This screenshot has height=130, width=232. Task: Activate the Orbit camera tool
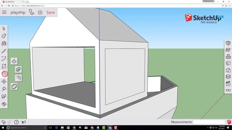click(4, 104)
